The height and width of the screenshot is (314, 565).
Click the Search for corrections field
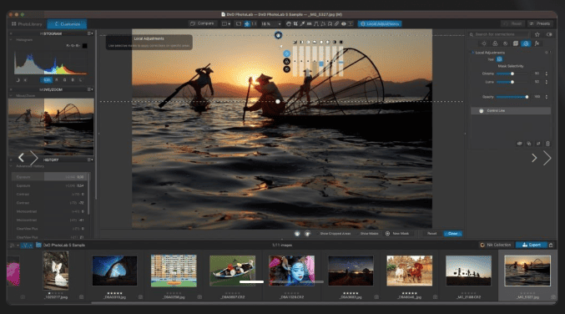[499, 34]
